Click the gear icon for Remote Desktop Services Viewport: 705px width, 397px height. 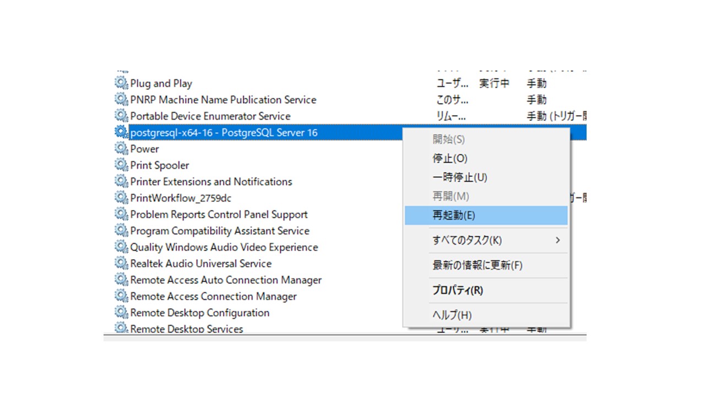point(121,328)
